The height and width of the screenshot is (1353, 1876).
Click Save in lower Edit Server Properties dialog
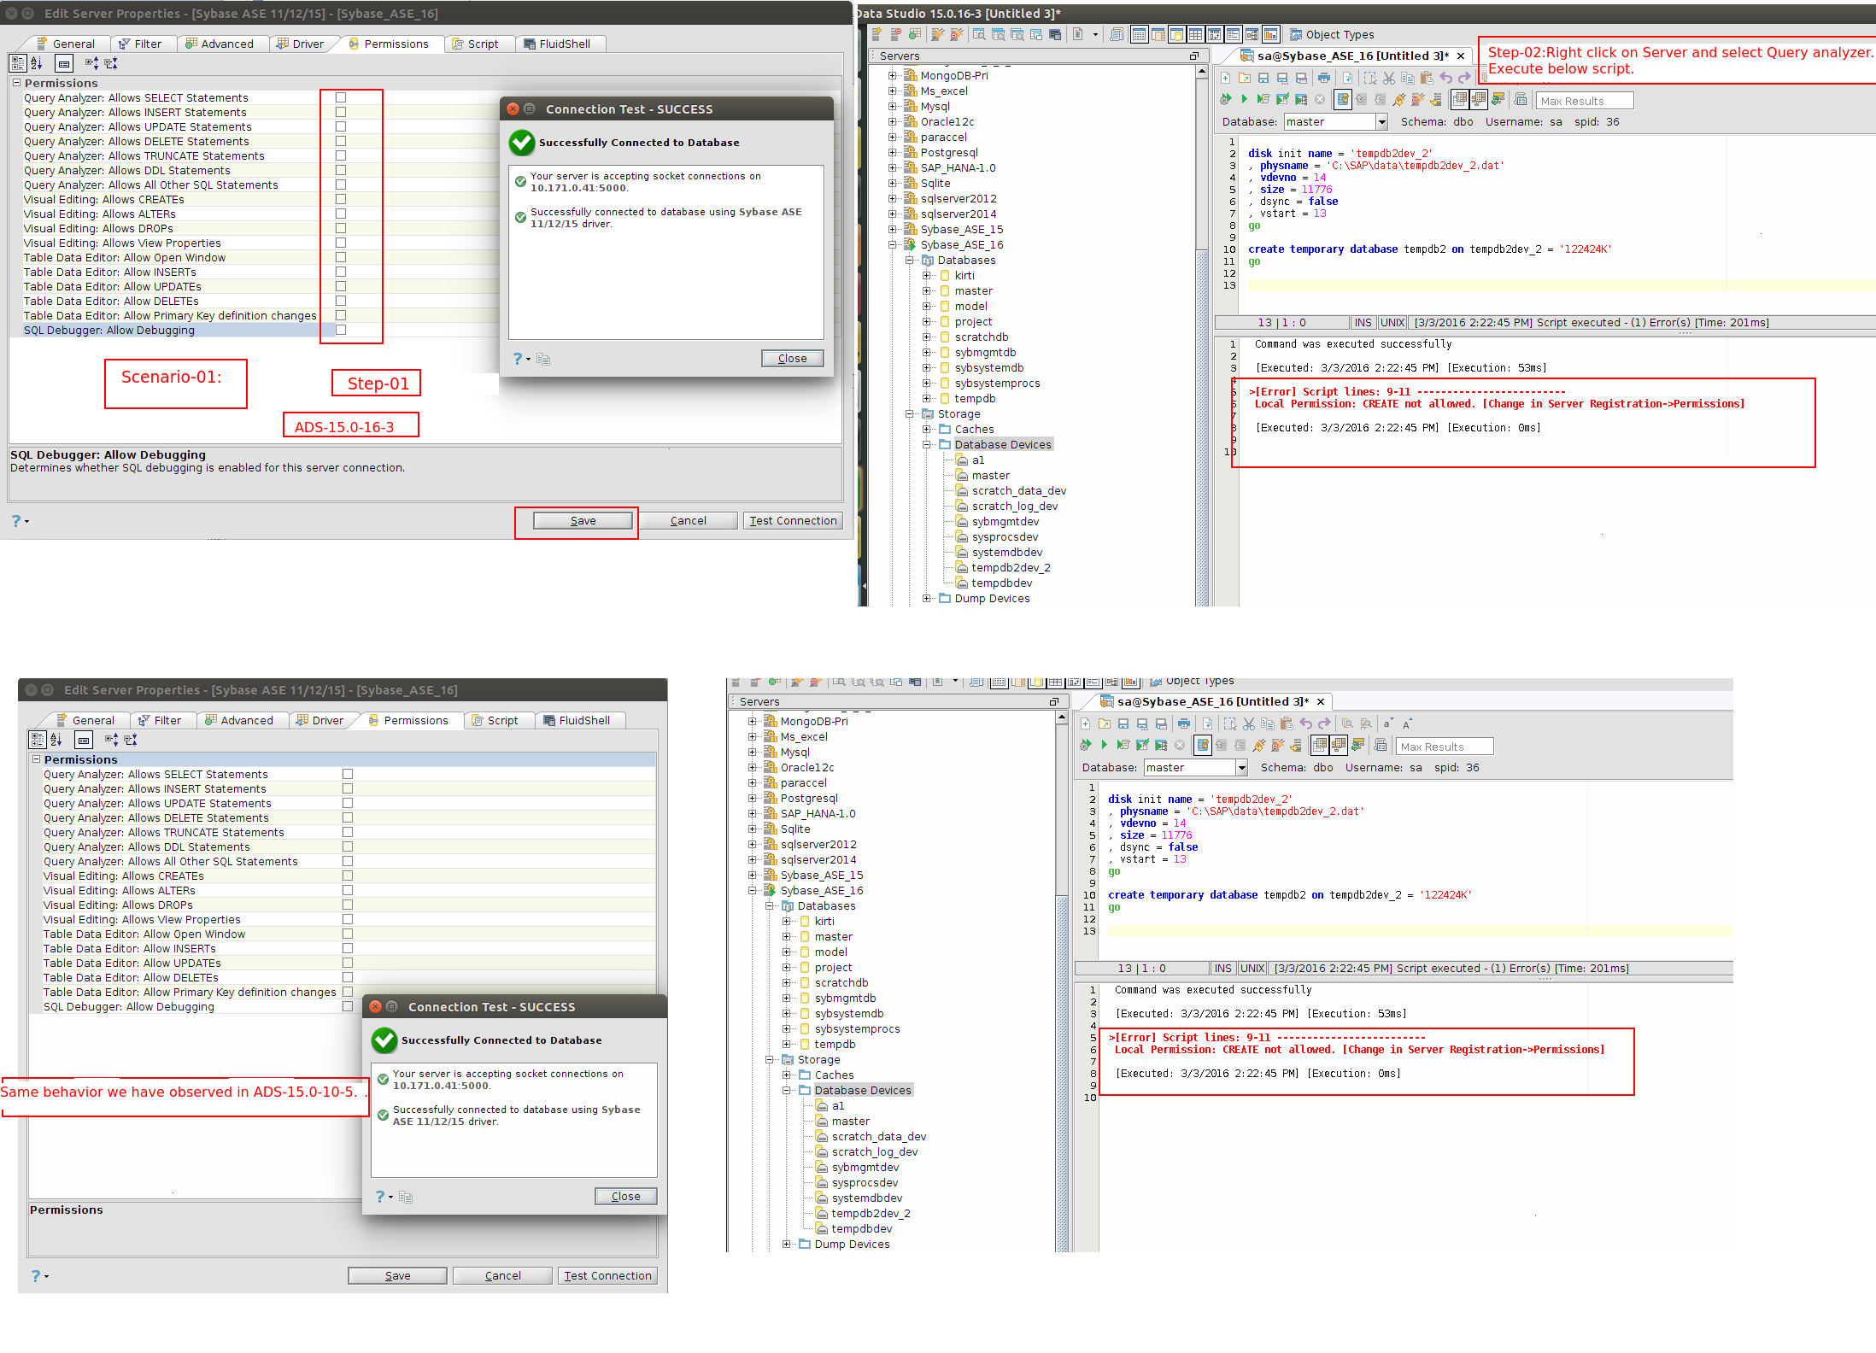[x=397, y=1276]
